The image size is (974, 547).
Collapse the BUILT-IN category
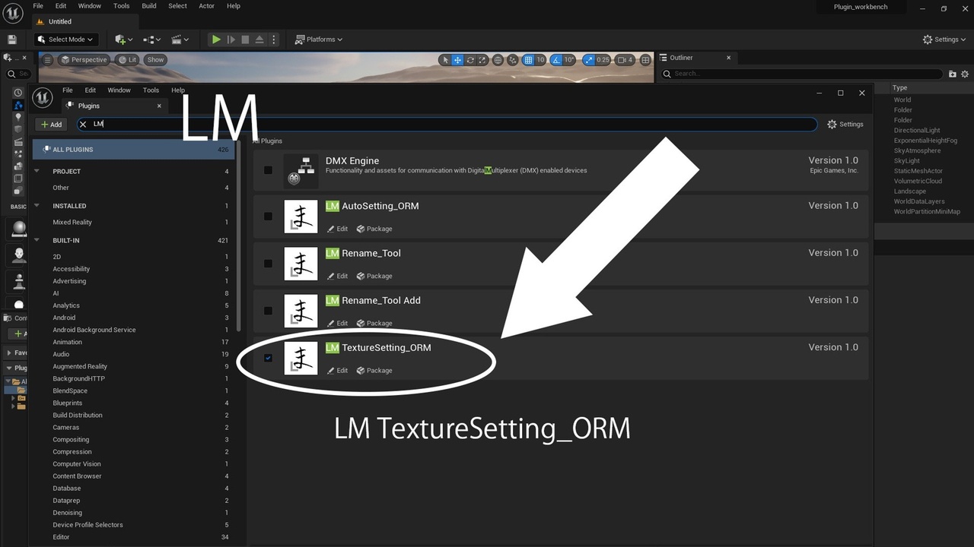[37, 240]
